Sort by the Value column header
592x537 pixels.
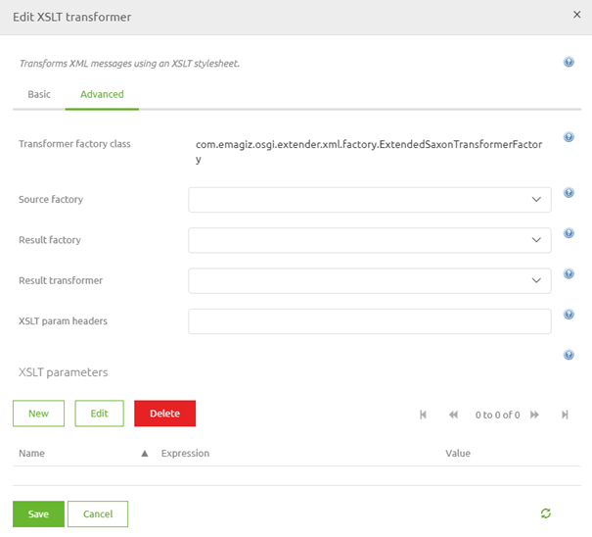(x=458, y=453)
